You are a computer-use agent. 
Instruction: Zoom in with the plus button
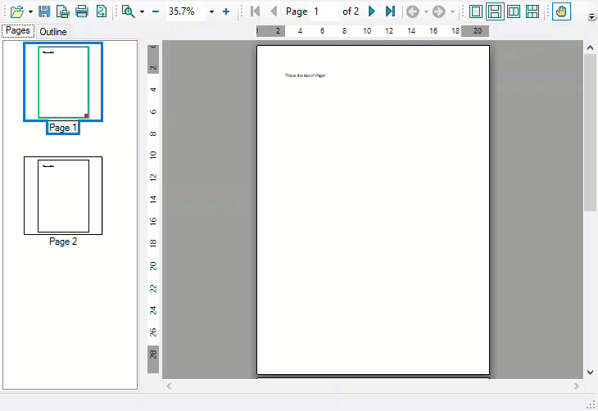(226, 11)
